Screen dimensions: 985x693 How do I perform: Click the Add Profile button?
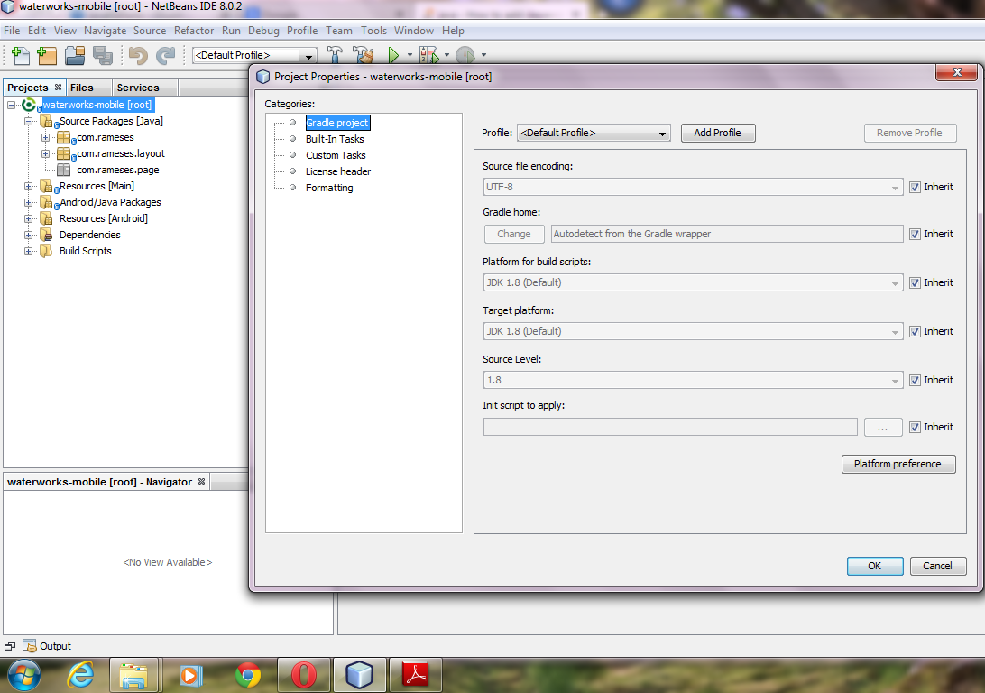tap(717, 133)
